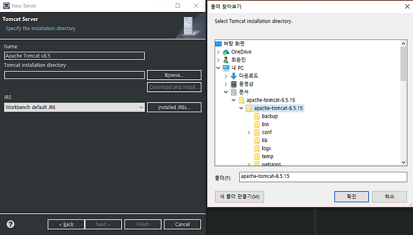Viewport: 413px width, 235px height.
Task: Expand the 다운로드 tree node
Action: 226,76
